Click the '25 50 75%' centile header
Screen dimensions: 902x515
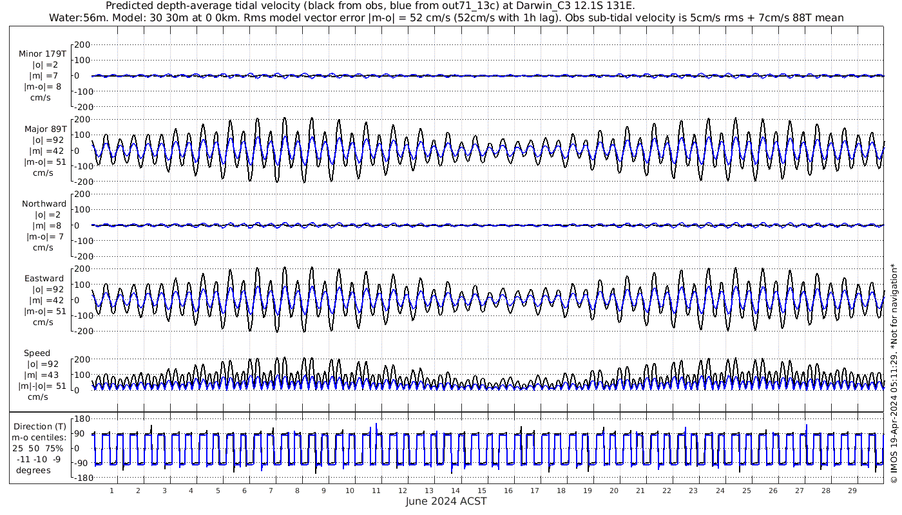pyautogui.click(x=38, y=448)
